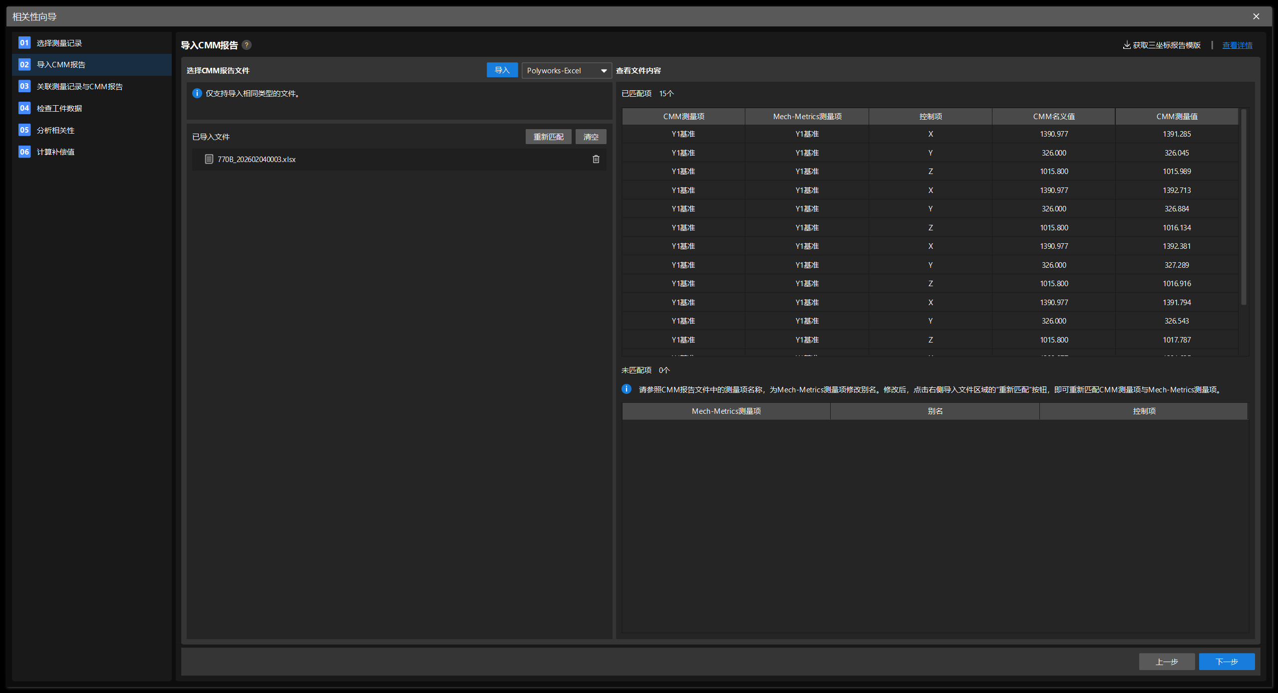Click the download icon beside 获取三坐标报告模版
1278x693 pixels.
tap(1126, 45)
